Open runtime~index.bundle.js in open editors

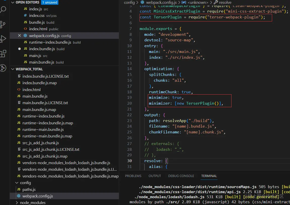[x=64, y=42]
